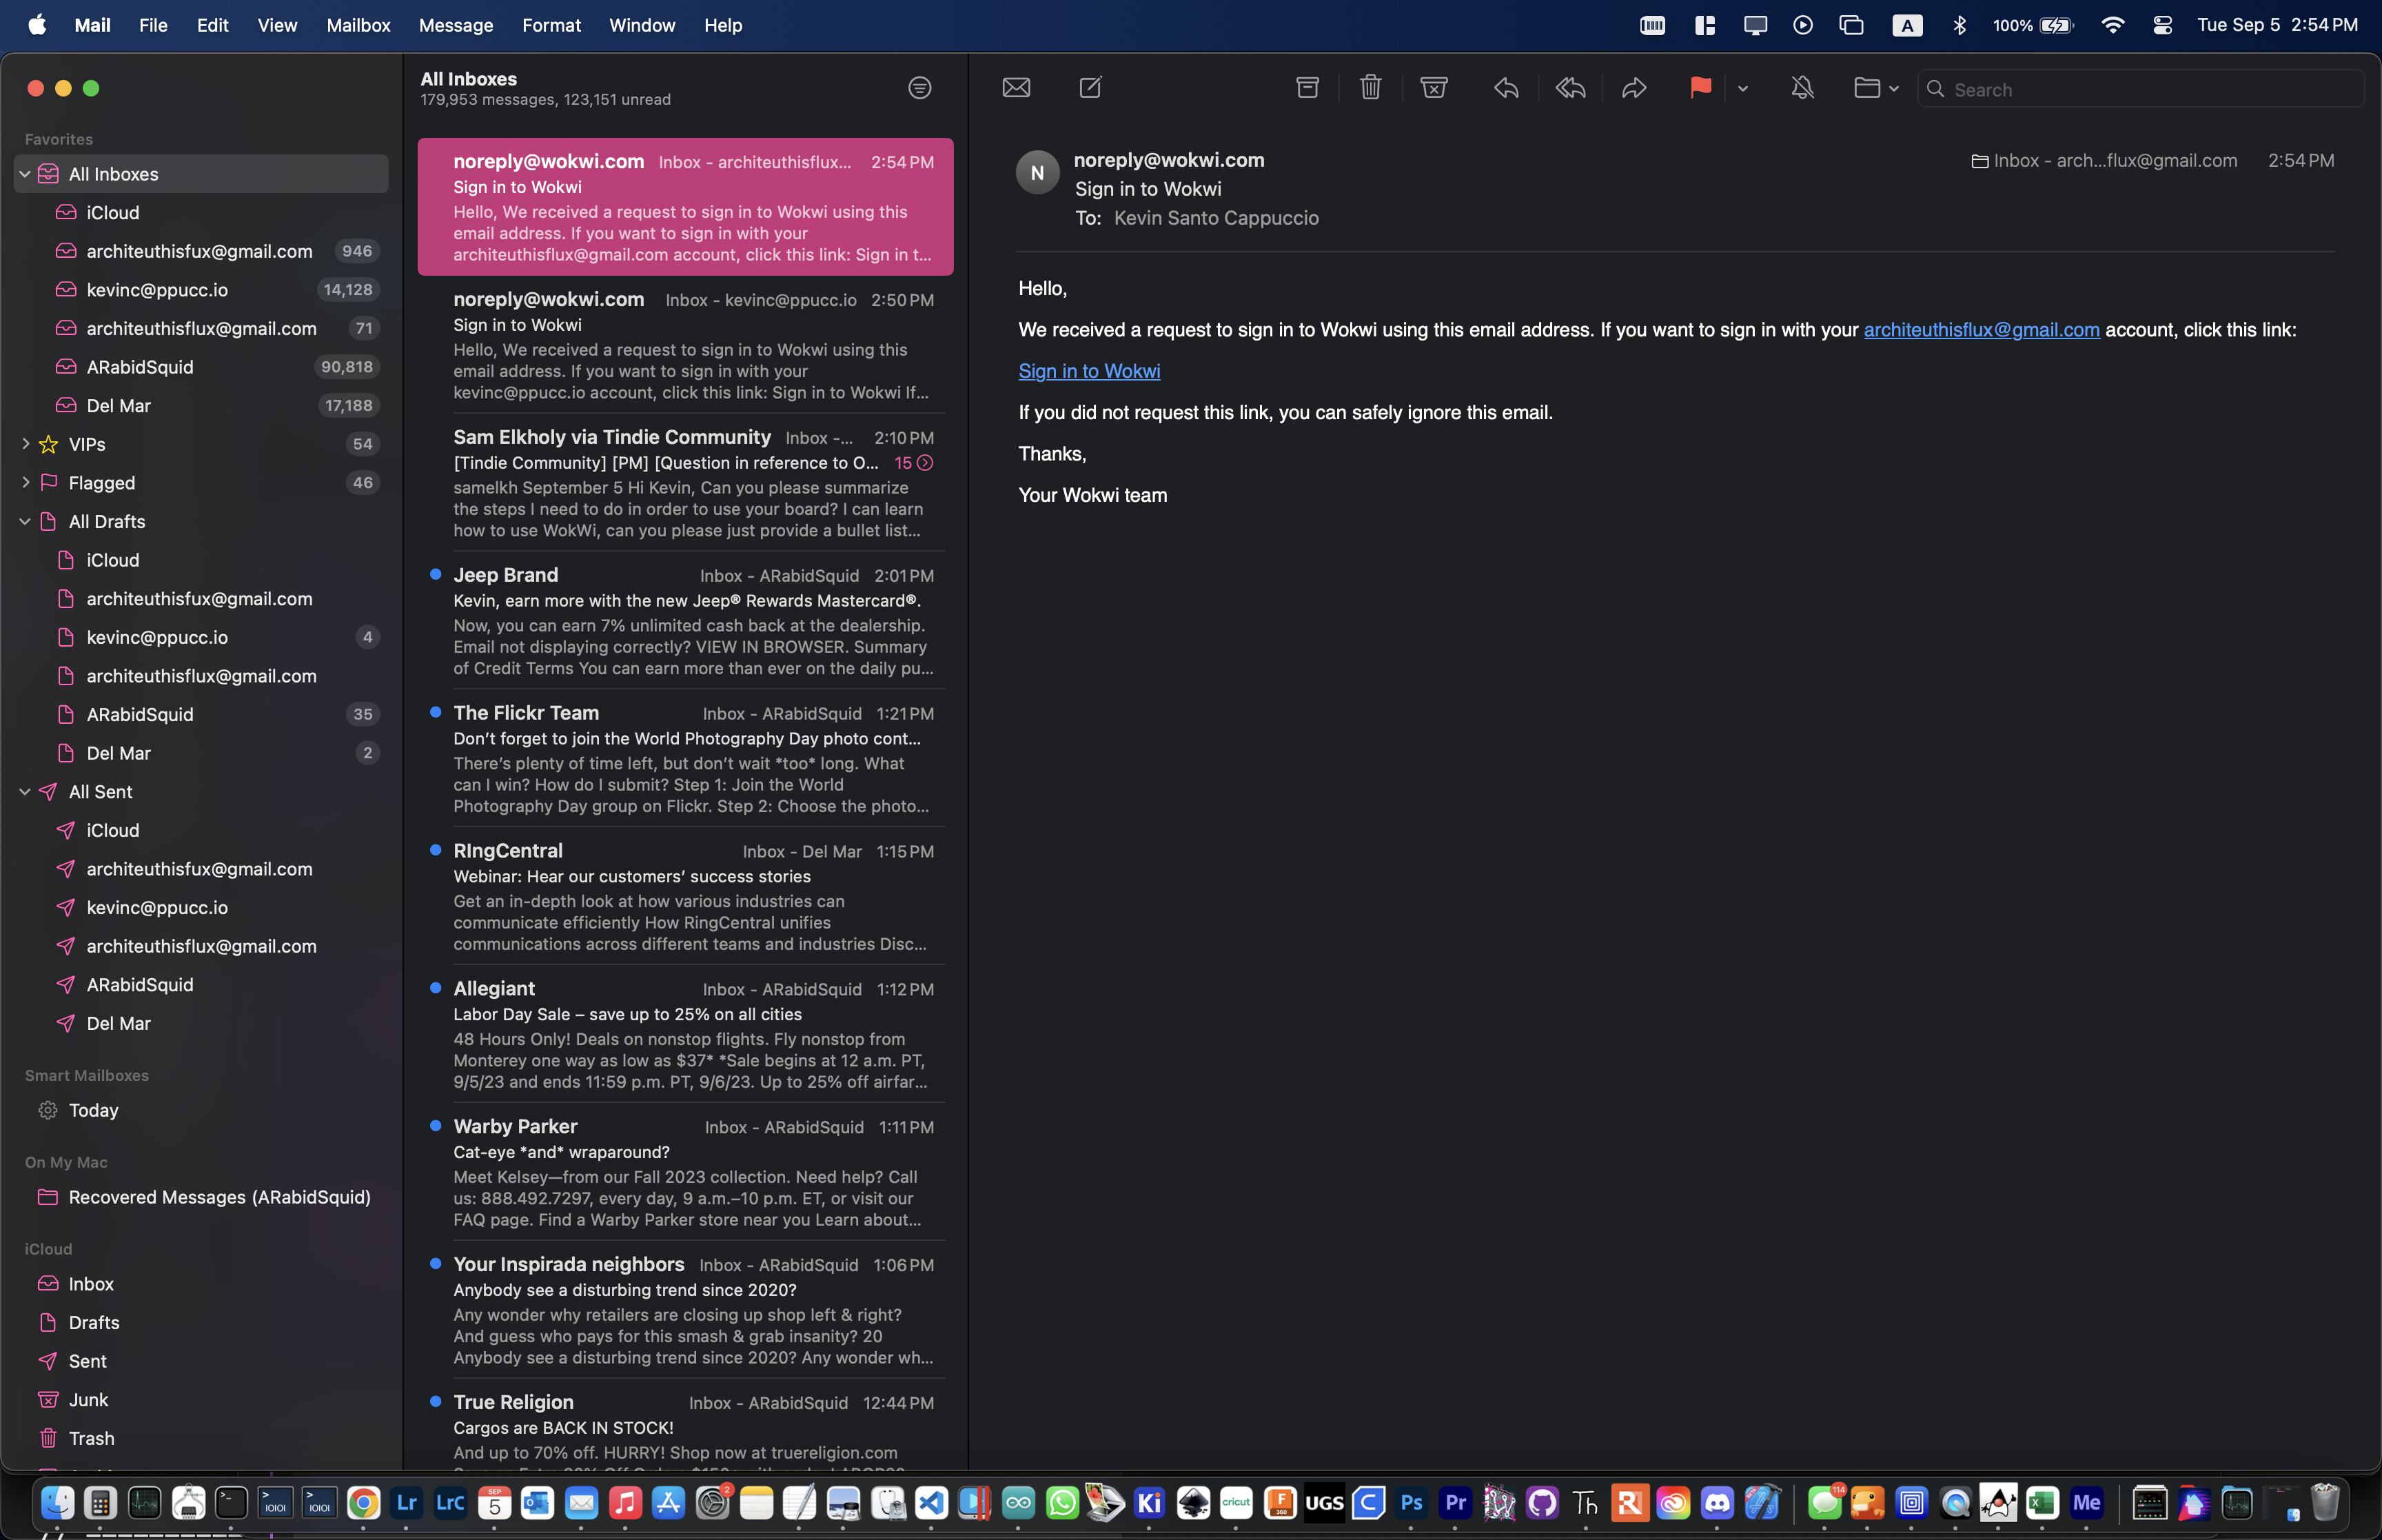Toggle the message list filter button

919,88
